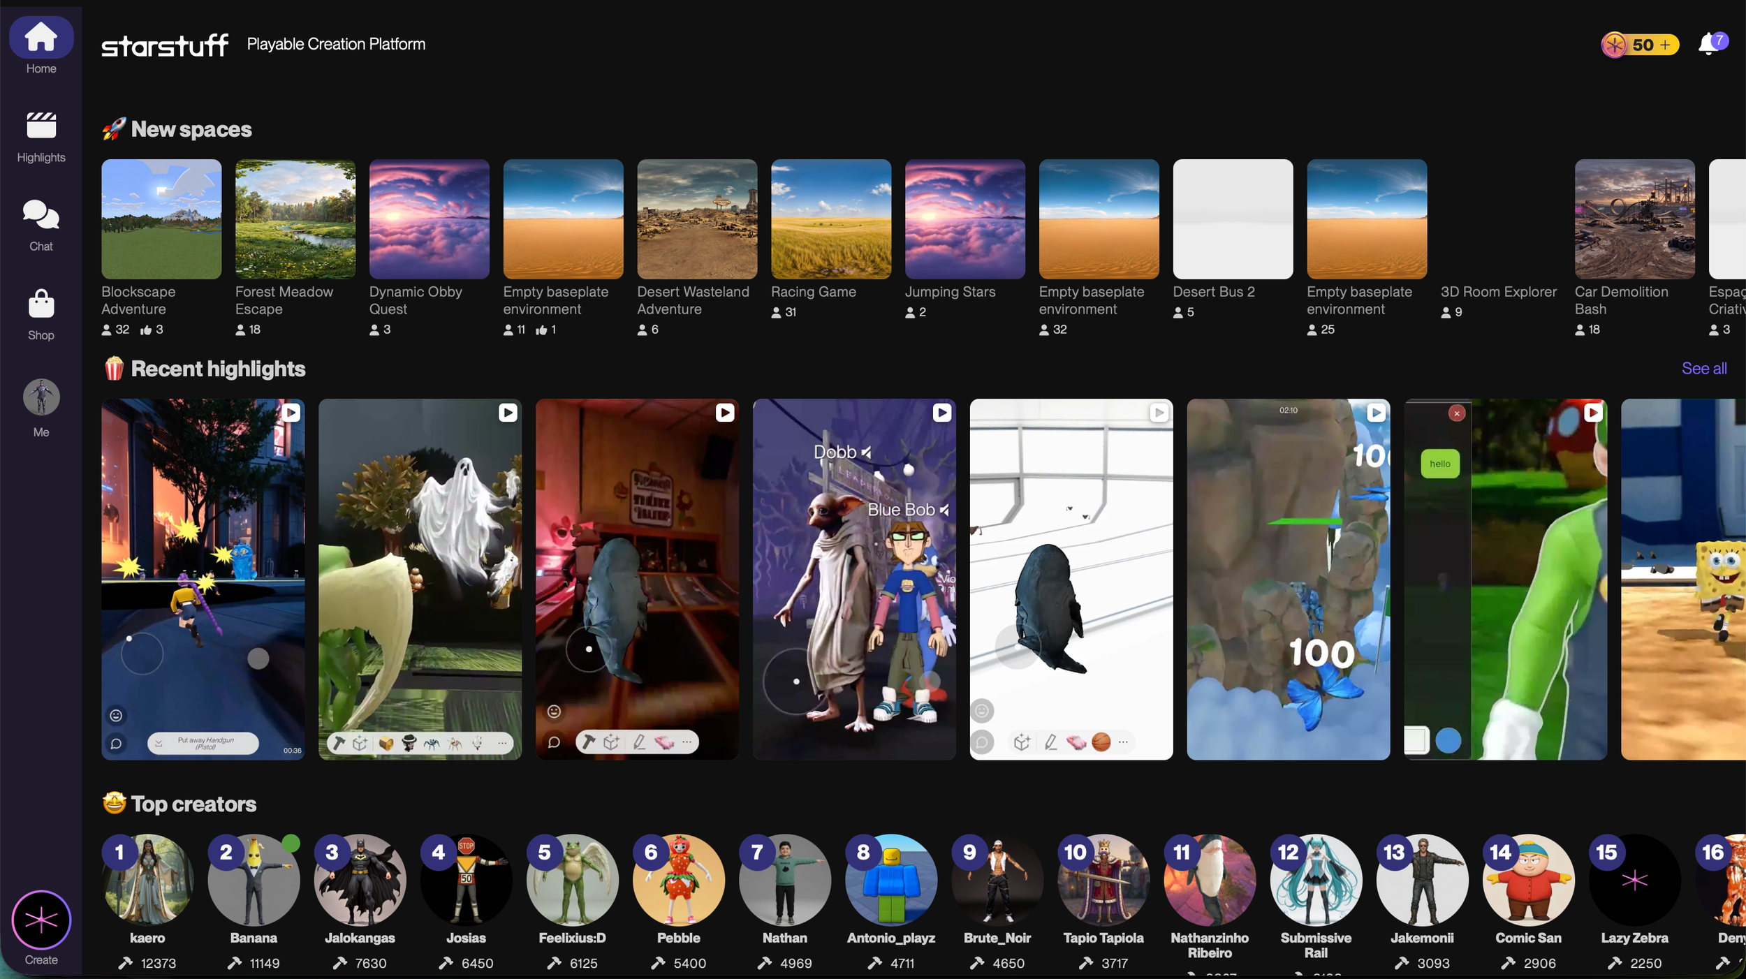Viewport: 1746px width, 979px height.
Task: Click the starstuff logo
Action: pyautogui.click(x=165, y=45)
